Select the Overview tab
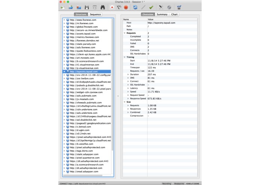Screen dimensions: 260x185 click(x=148, y=15)
